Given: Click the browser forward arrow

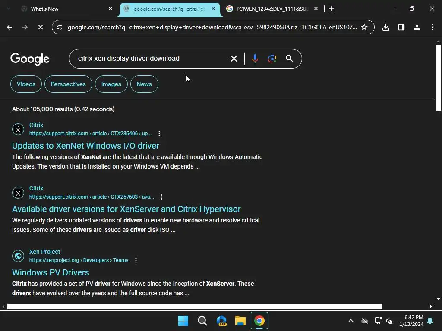Looking at the screenshot, I should tap(25, 27).
